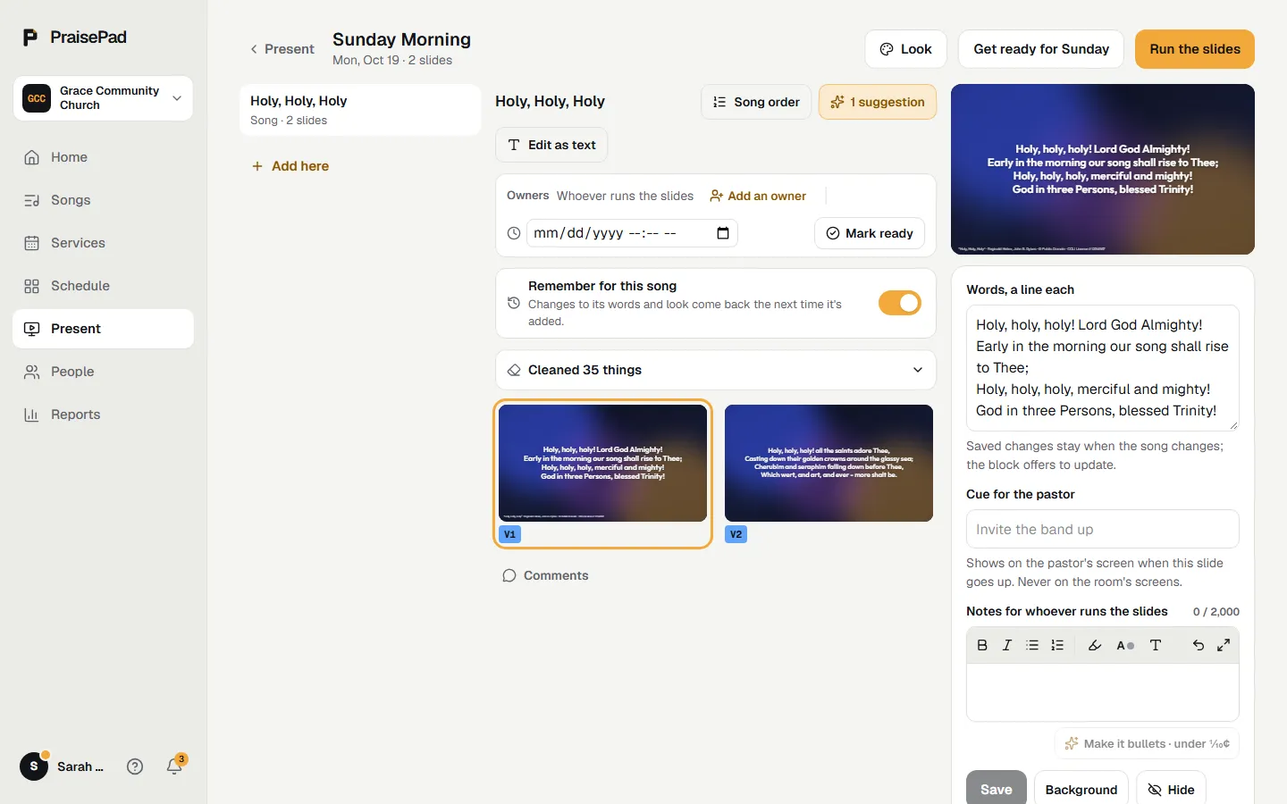View Reports in the sidebar
This screenshot has width=1287, height=804.
[x=104, y=415]
